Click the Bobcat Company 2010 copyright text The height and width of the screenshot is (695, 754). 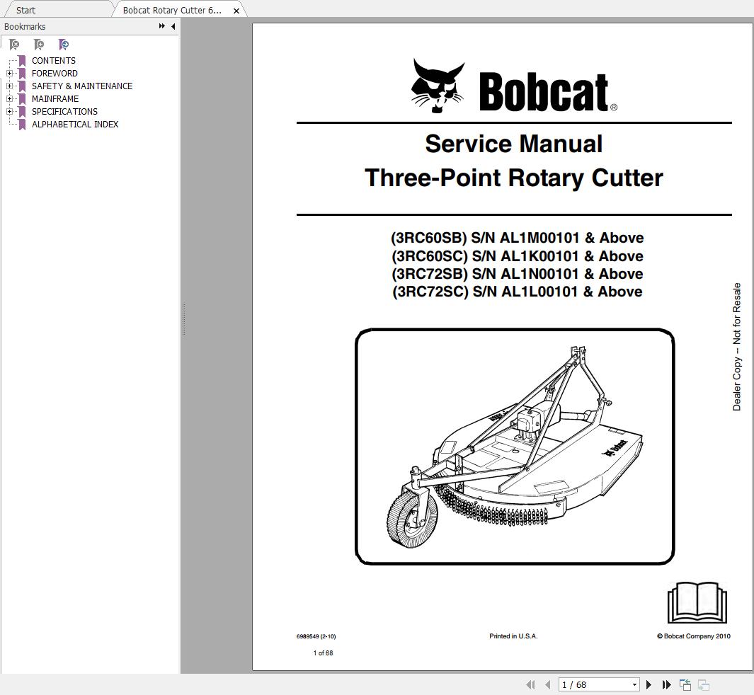pyautogui.click(x=694, y=636)
